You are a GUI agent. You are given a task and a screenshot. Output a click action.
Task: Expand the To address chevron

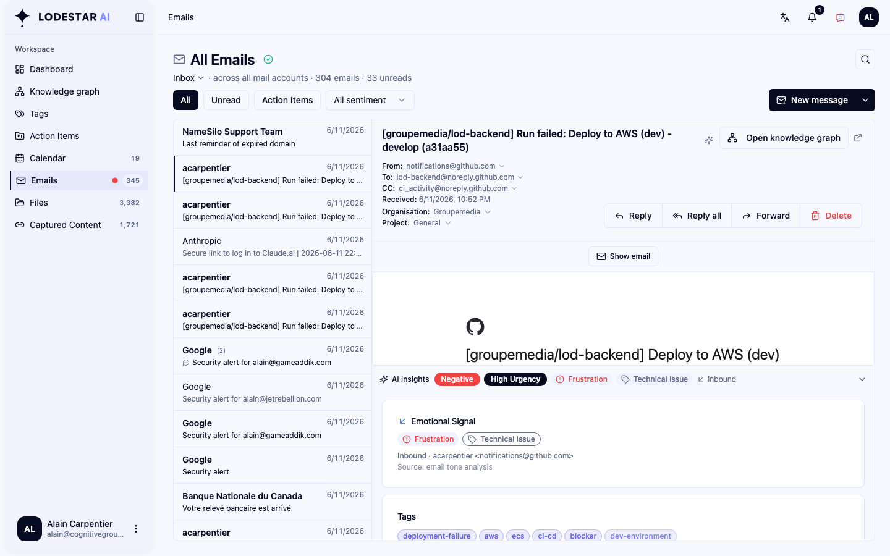(520, 177)
